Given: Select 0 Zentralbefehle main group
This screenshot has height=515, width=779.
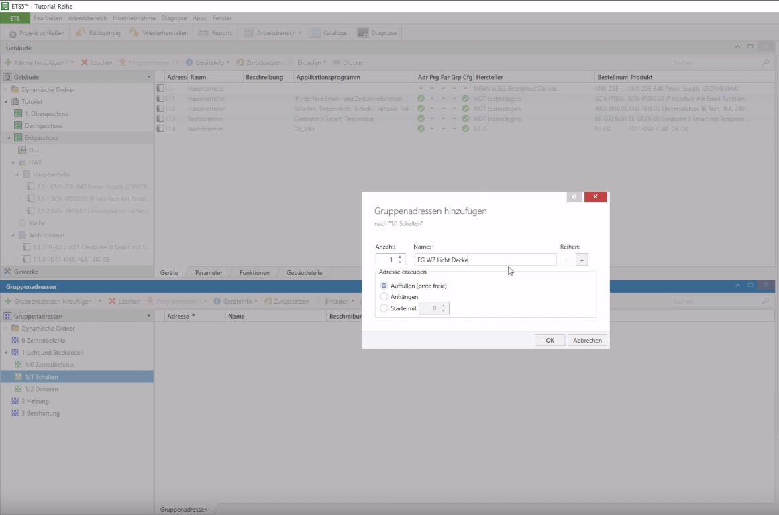Looking at the screenshot, I should (x=43, y=341).
